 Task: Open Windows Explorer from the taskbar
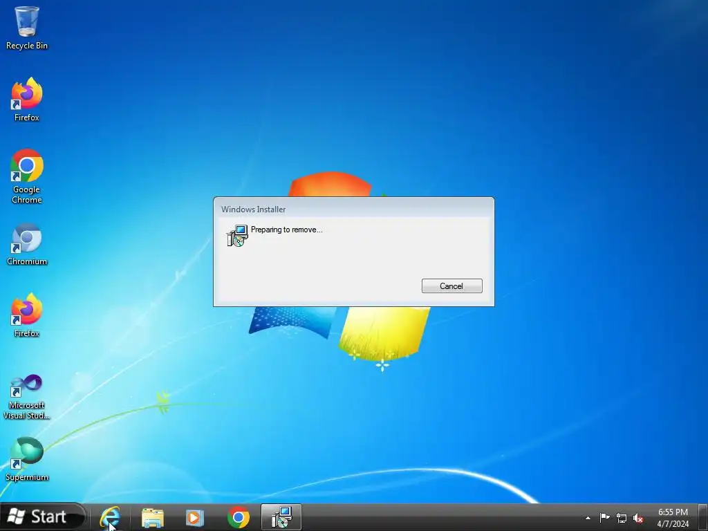click(x=153, y=517)
